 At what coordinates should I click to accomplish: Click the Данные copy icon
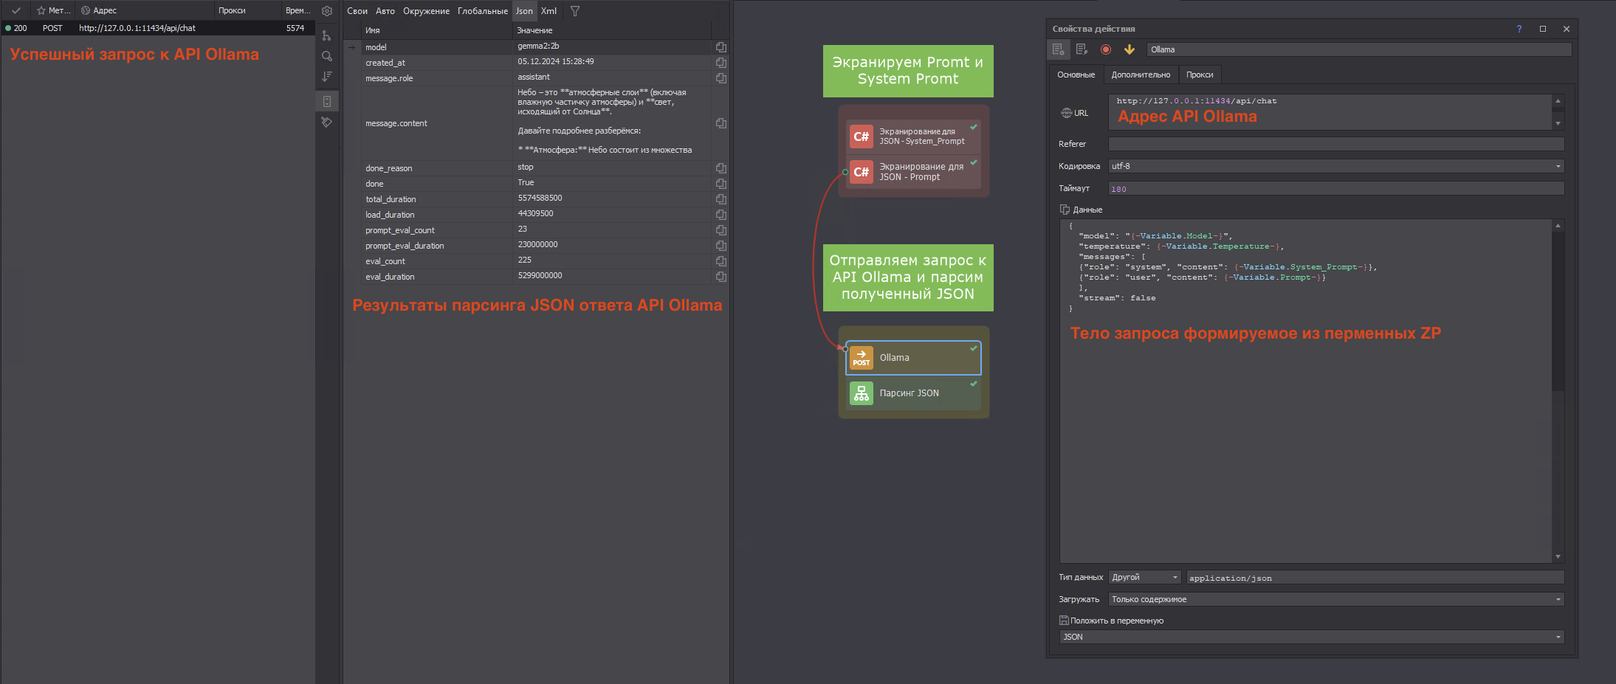click(x=1065, y=210)
